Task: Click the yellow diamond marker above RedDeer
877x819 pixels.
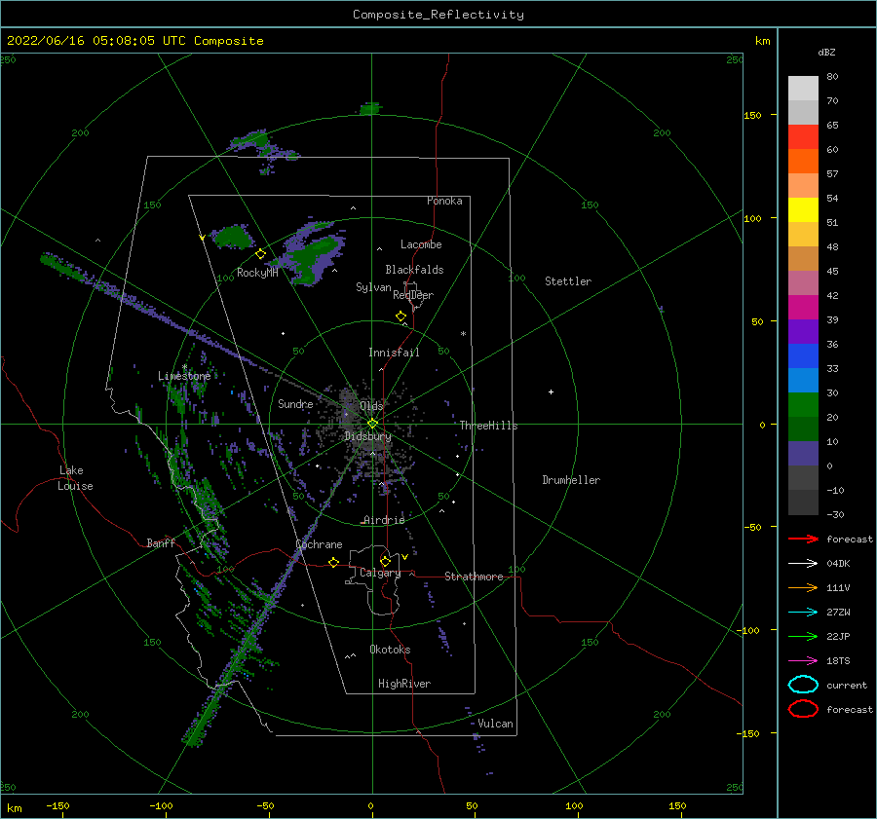Action: click(400, 316)
